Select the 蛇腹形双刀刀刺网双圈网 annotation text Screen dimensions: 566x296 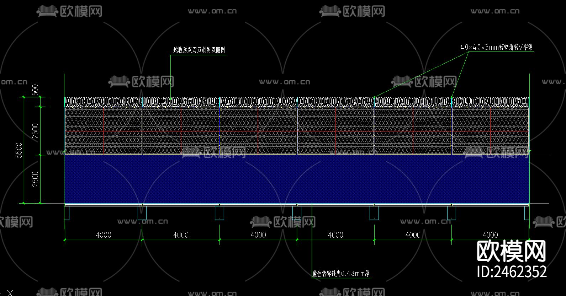pyautogui.click(x=199, y=50)
